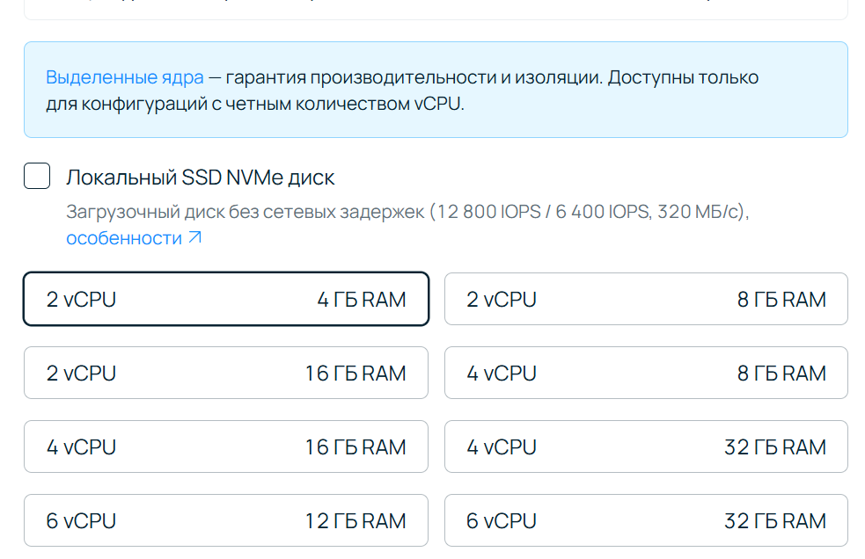Viewport: 865px width, 559px height.
Task: Select 6 vCPU 12 ГБ RAM configuration
Action: coord(226,520)
